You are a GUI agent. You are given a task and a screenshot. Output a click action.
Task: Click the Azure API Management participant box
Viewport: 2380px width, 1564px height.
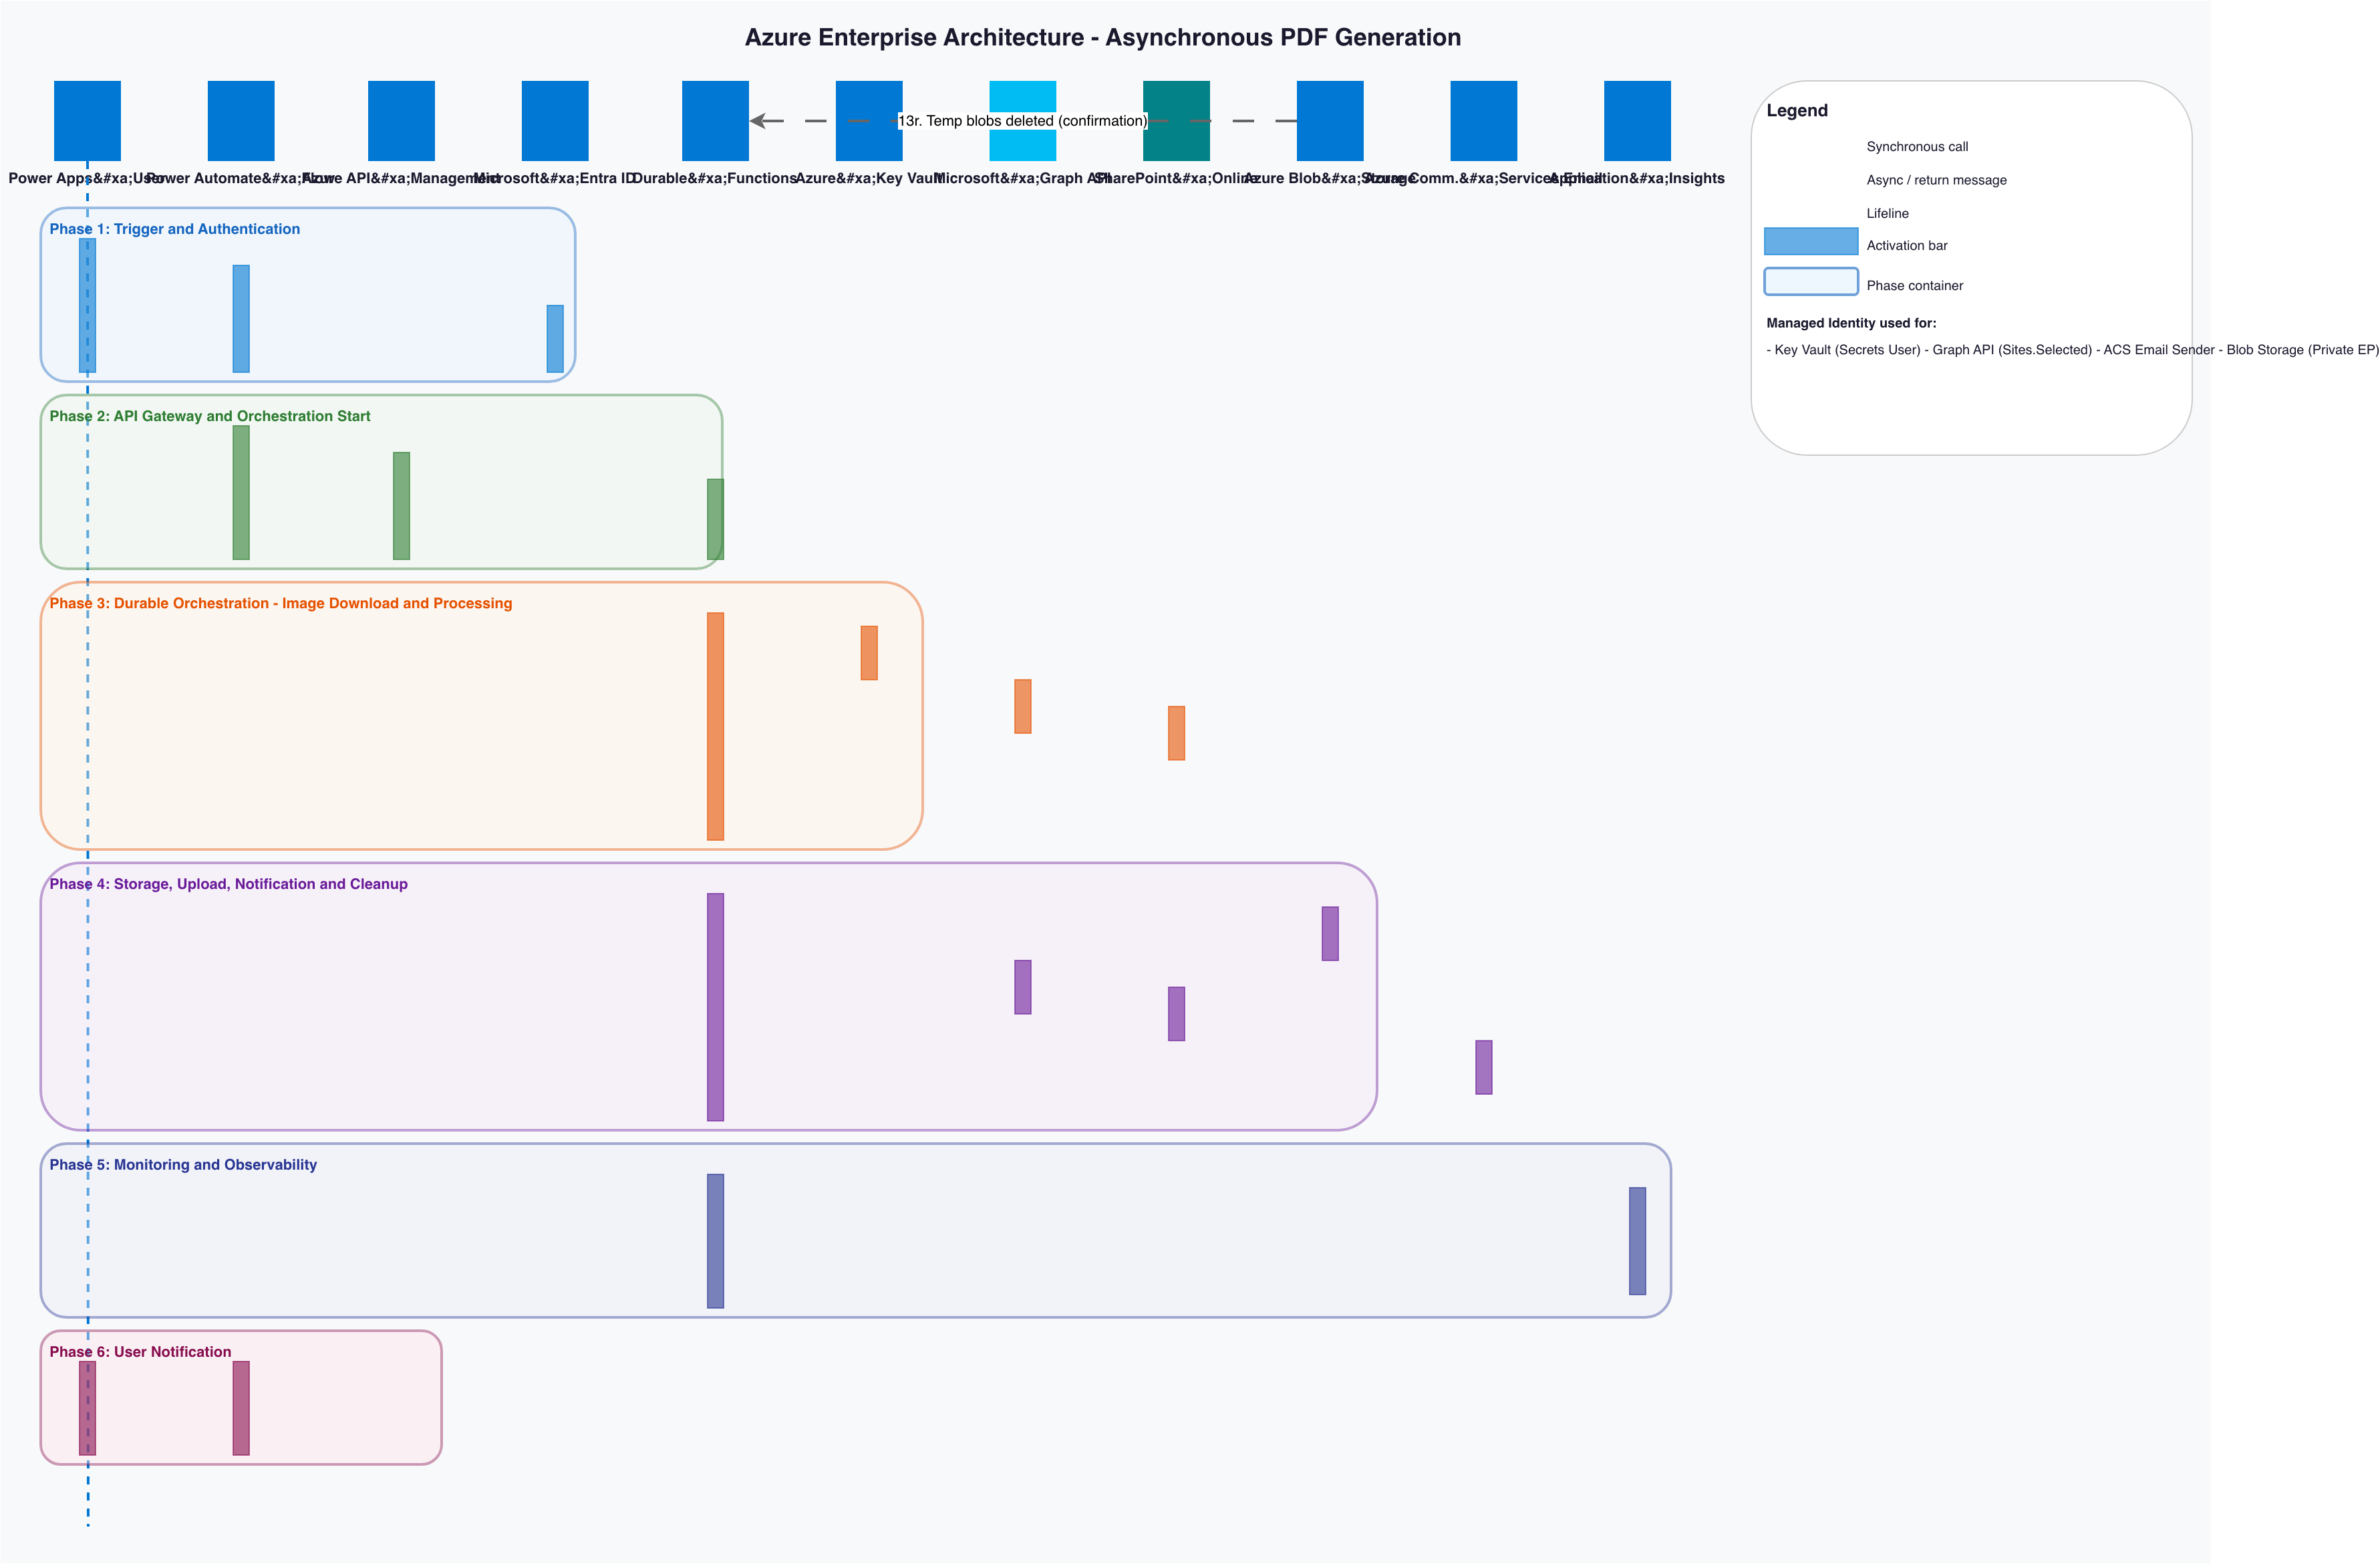(x=401, y=121)
